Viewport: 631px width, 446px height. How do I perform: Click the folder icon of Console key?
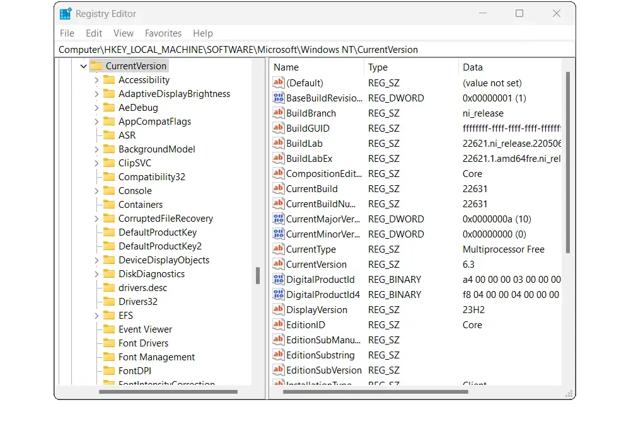[x=109, y=191]
